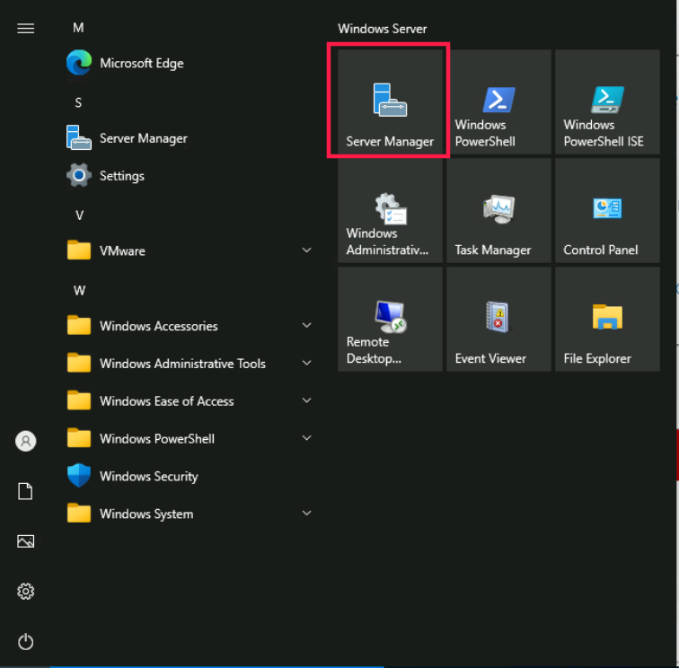Click the Windows System folder name
679x668 pixels.
(x=146, y=514)
